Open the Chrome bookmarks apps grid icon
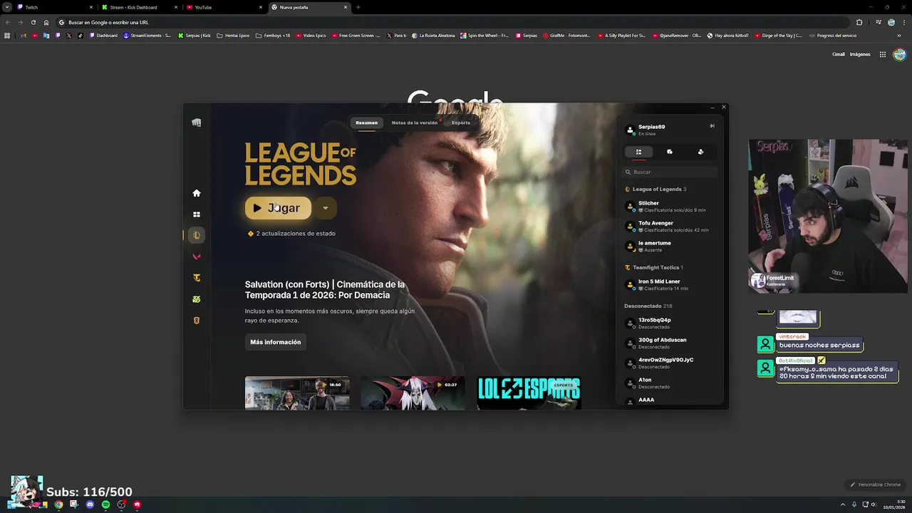Screen dimensions: 912x513 [x=7, y=36]
